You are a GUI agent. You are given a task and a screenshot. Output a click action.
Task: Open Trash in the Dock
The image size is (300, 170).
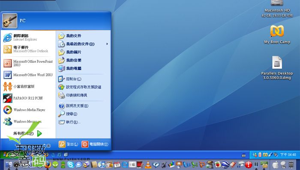pos(291,165)
